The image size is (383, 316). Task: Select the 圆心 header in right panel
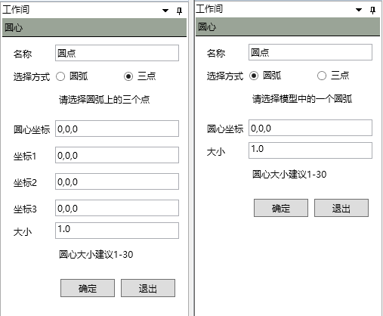coord(288,26)
